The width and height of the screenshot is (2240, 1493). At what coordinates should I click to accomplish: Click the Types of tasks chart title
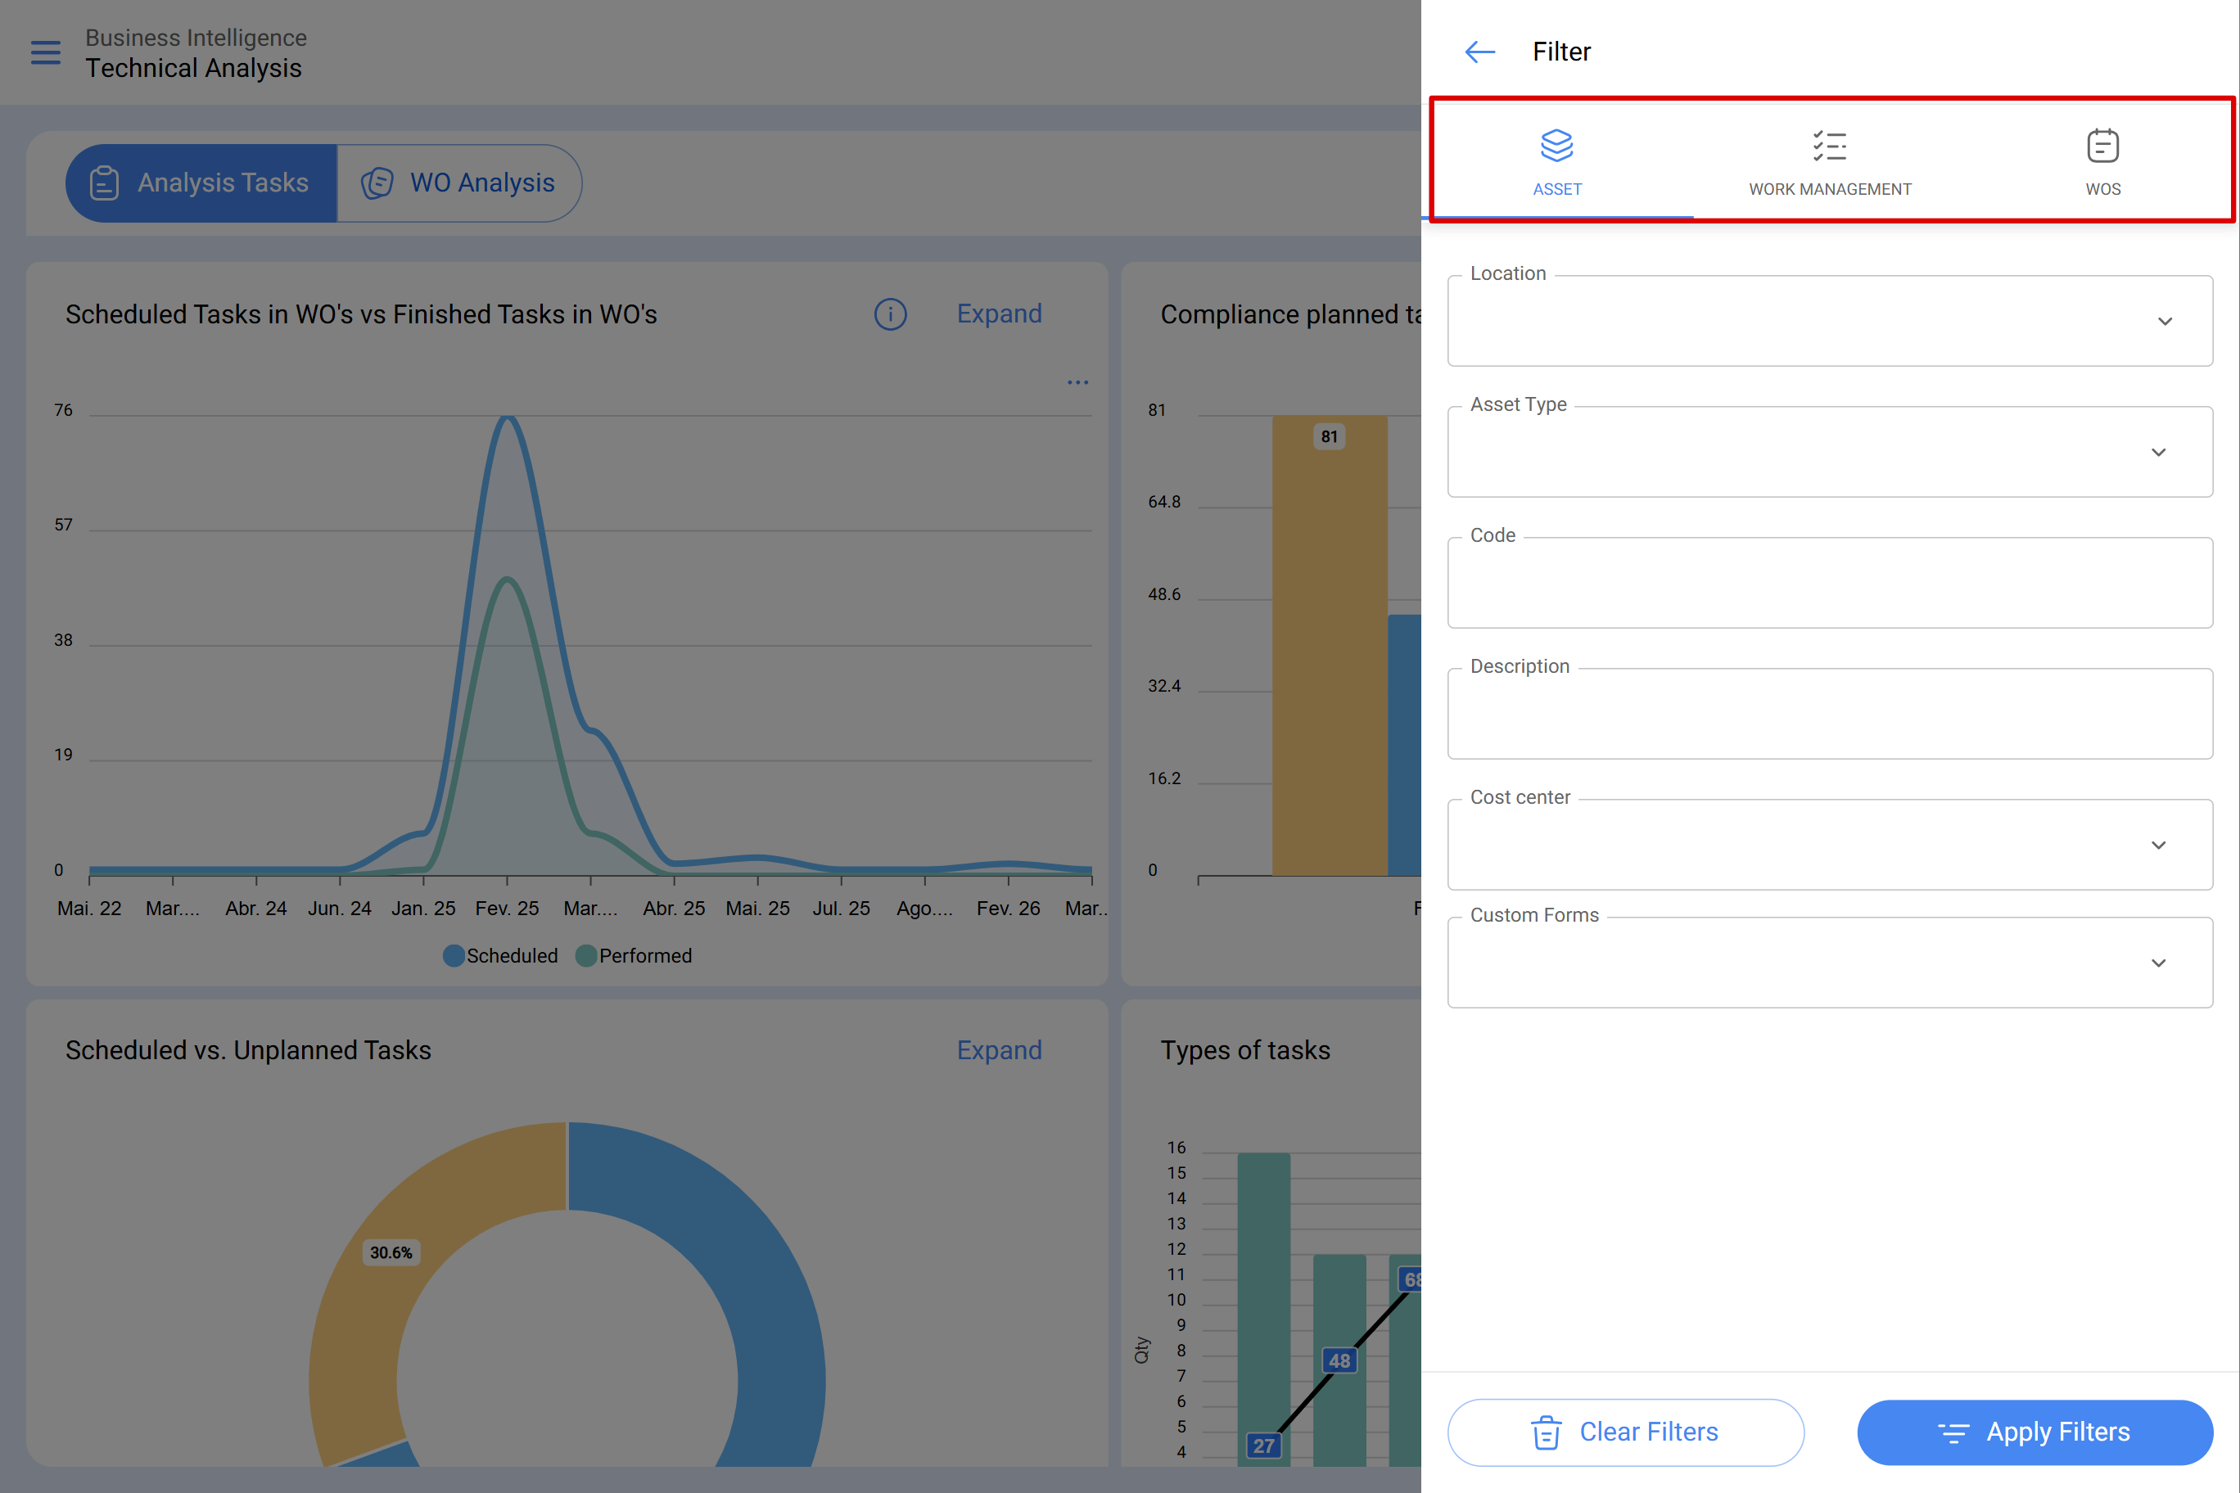click(x=1244, y=1050)
